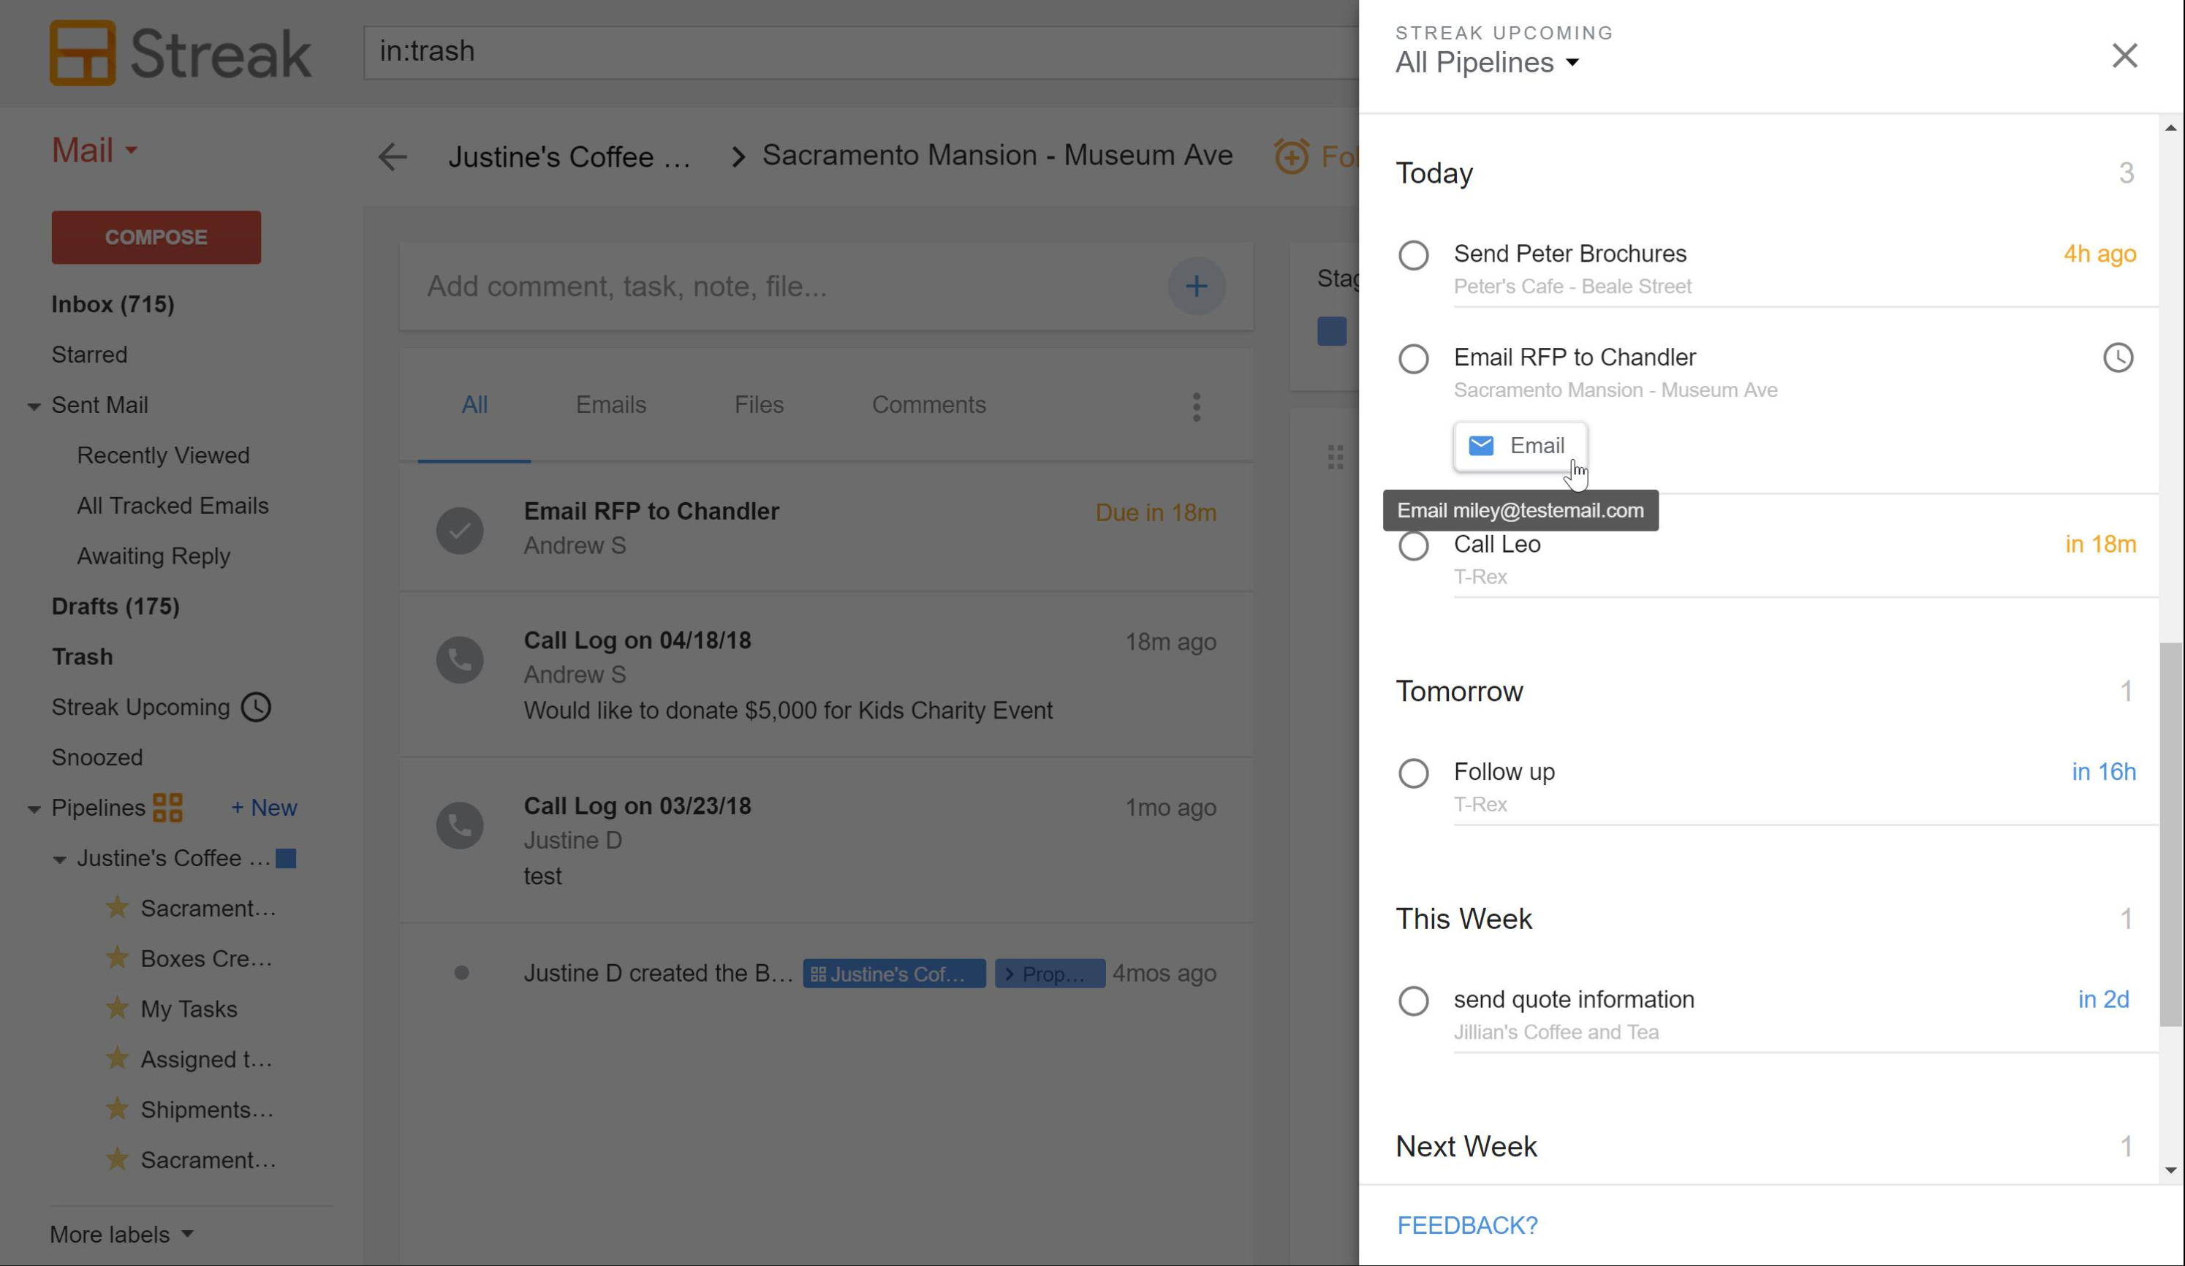The width and height of the screenshot is (2185, 1266).
Task: Mark Send Peter Brochures task complete
Action: (x=1413, y=255)
